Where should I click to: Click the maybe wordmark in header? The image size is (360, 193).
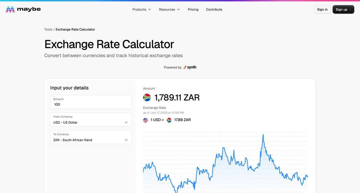coord(29,10)
